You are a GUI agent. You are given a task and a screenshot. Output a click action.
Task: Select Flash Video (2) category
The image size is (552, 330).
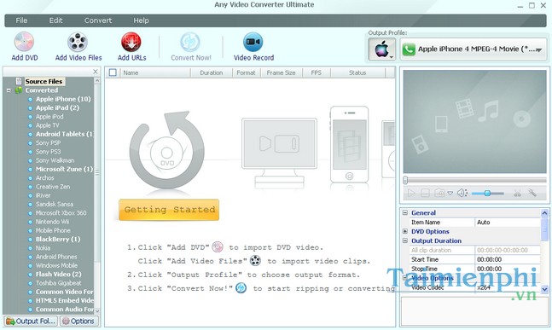coord(58,274)
